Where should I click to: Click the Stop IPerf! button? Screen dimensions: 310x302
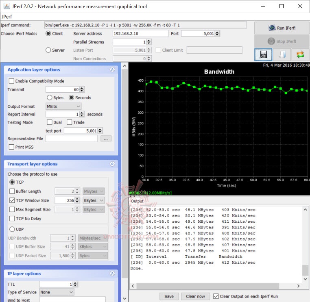282,41
